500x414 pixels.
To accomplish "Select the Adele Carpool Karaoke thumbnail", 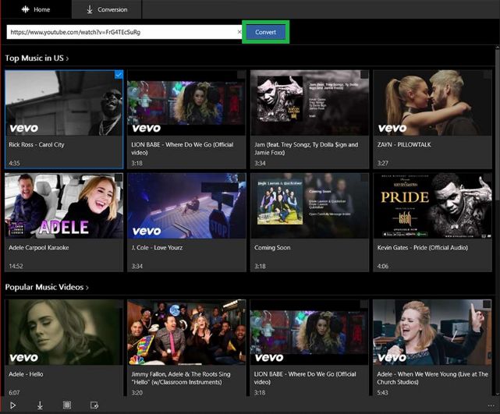I will 64,206.
